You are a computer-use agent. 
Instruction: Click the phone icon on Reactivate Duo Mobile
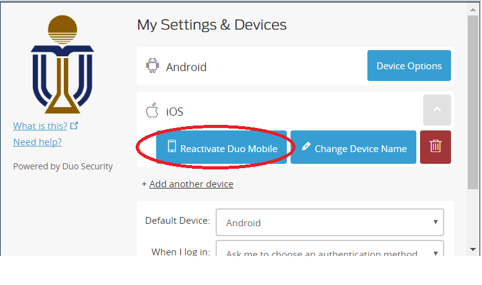(x=172, y=146)
